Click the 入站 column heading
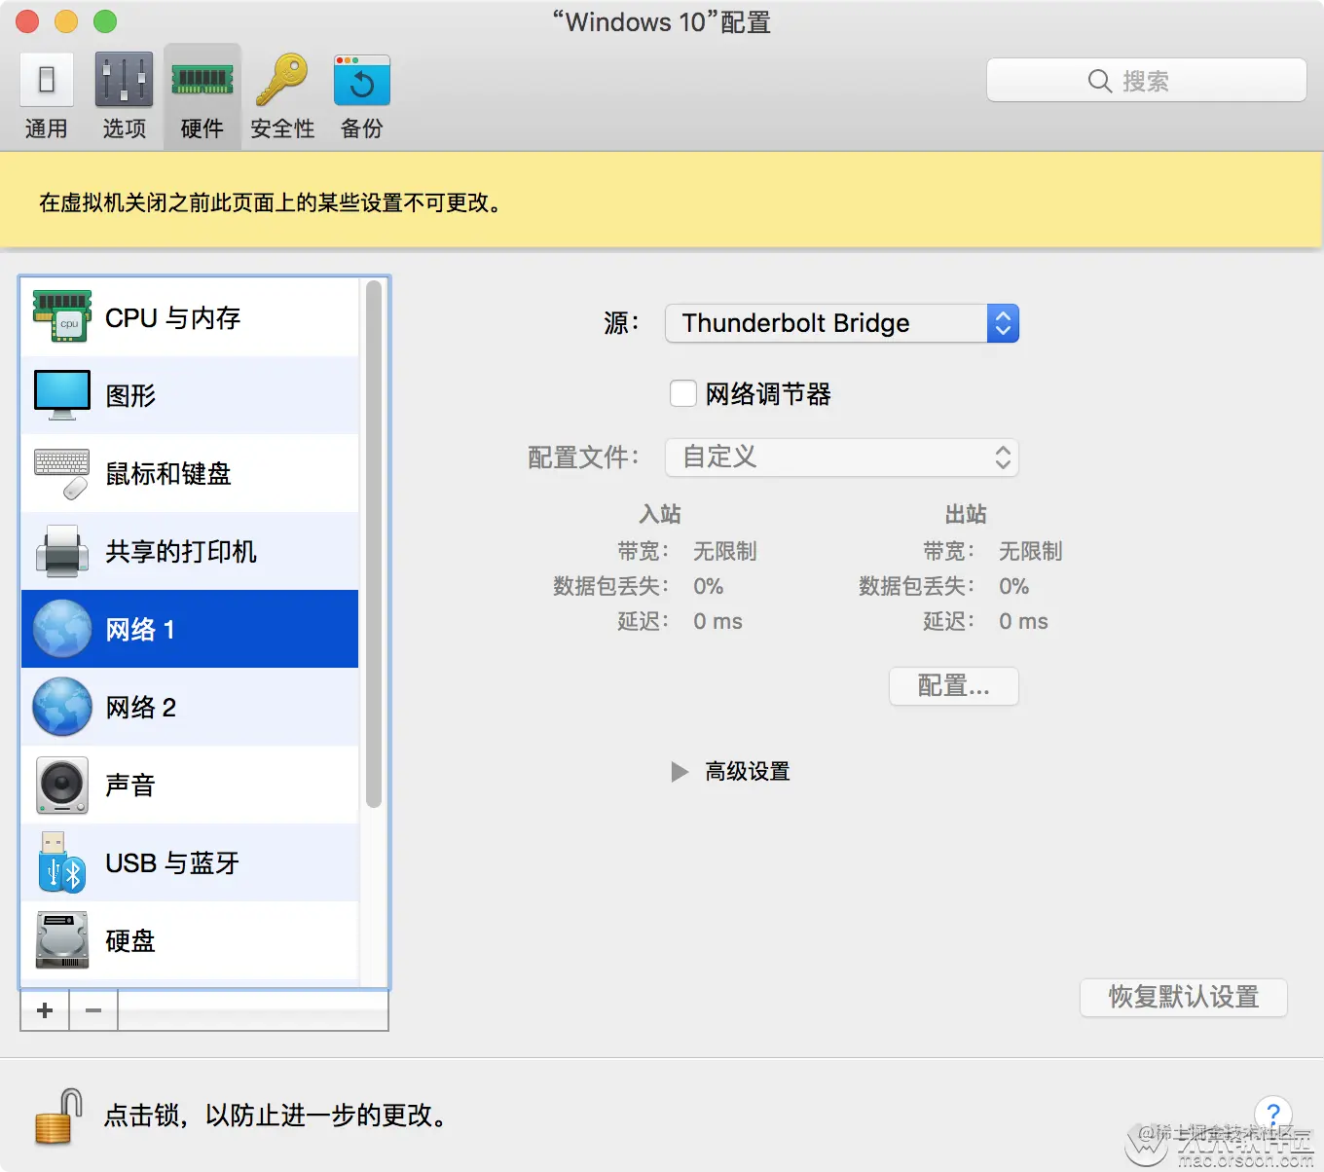Image resolution: width=1324 pixels, height=1172 pixels. coord(660,514)
